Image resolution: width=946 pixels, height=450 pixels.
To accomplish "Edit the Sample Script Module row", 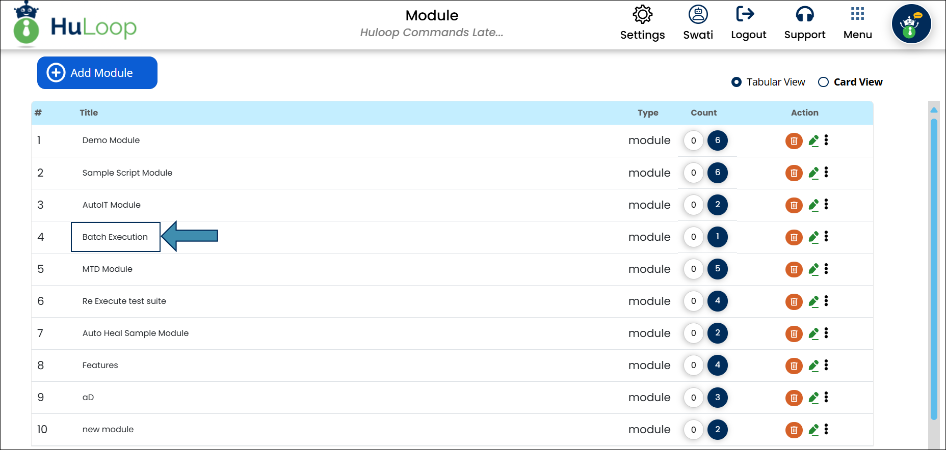I will click(x=813, y=173).
